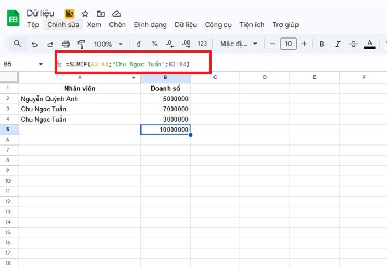The height and width of the screenshot is (268, 387).
Task: Star the Dữ liệu document
Action: [85, 14]
